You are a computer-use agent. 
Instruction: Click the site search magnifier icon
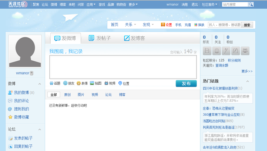click(x=251, y=4)
